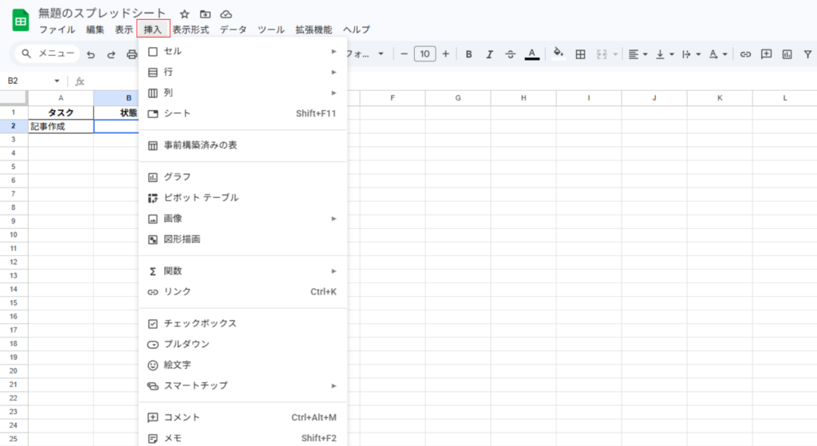Toggle strikethrough formatting
The width and height of the screenshot is (817, 446).
pos(510,54)
